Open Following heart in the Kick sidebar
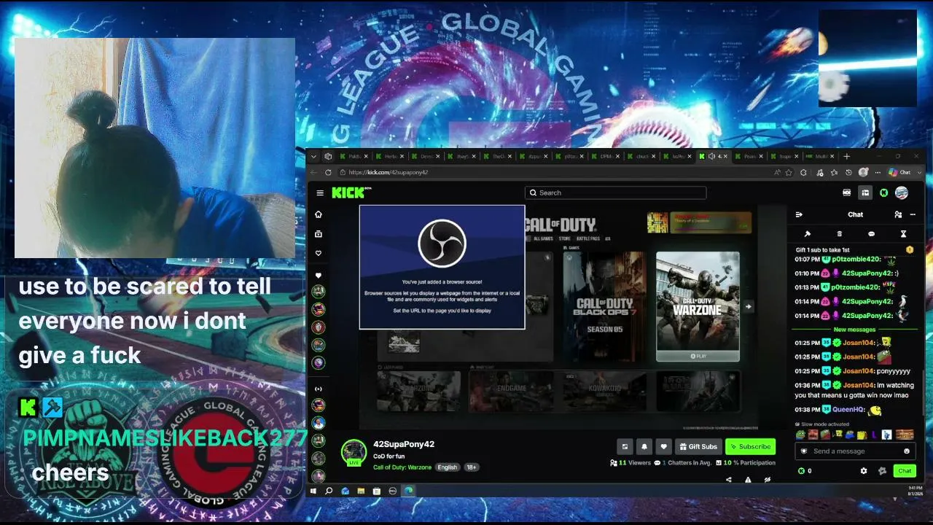 point(319,253)
